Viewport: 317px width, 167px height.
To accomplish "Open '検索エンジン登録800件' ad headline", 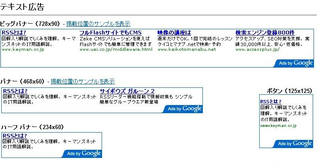I will click(x=265, y=33).
